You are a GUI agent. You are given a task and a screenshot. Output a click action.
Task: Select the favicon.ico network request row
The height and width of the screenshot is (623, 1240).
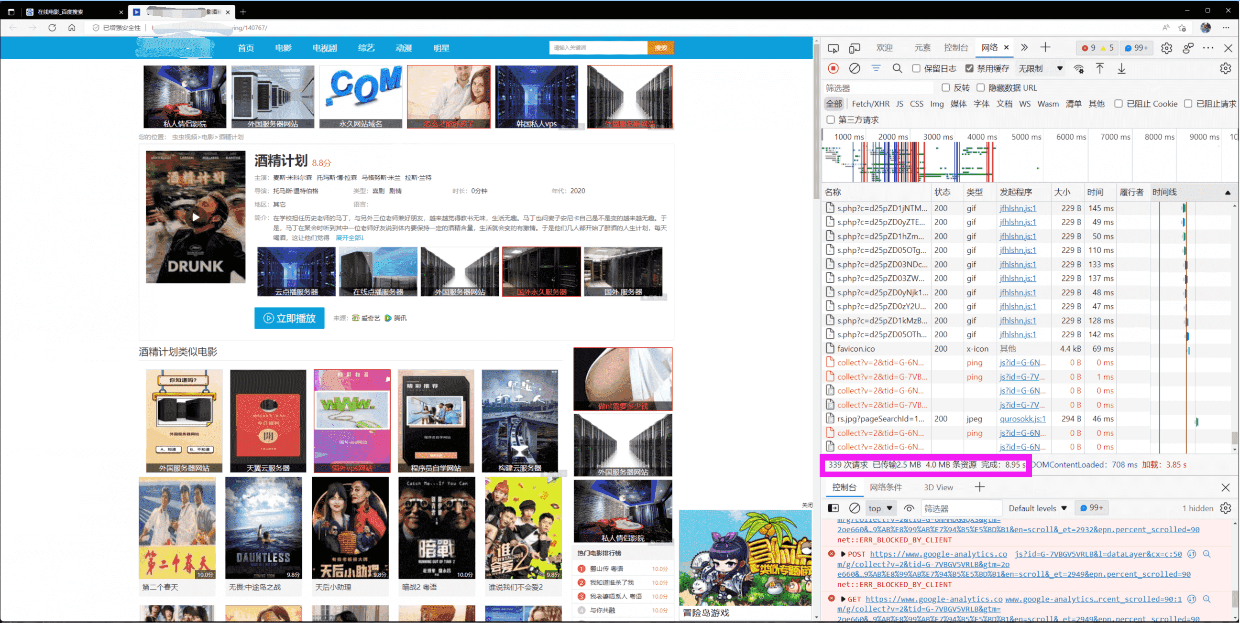coord(857,348)
